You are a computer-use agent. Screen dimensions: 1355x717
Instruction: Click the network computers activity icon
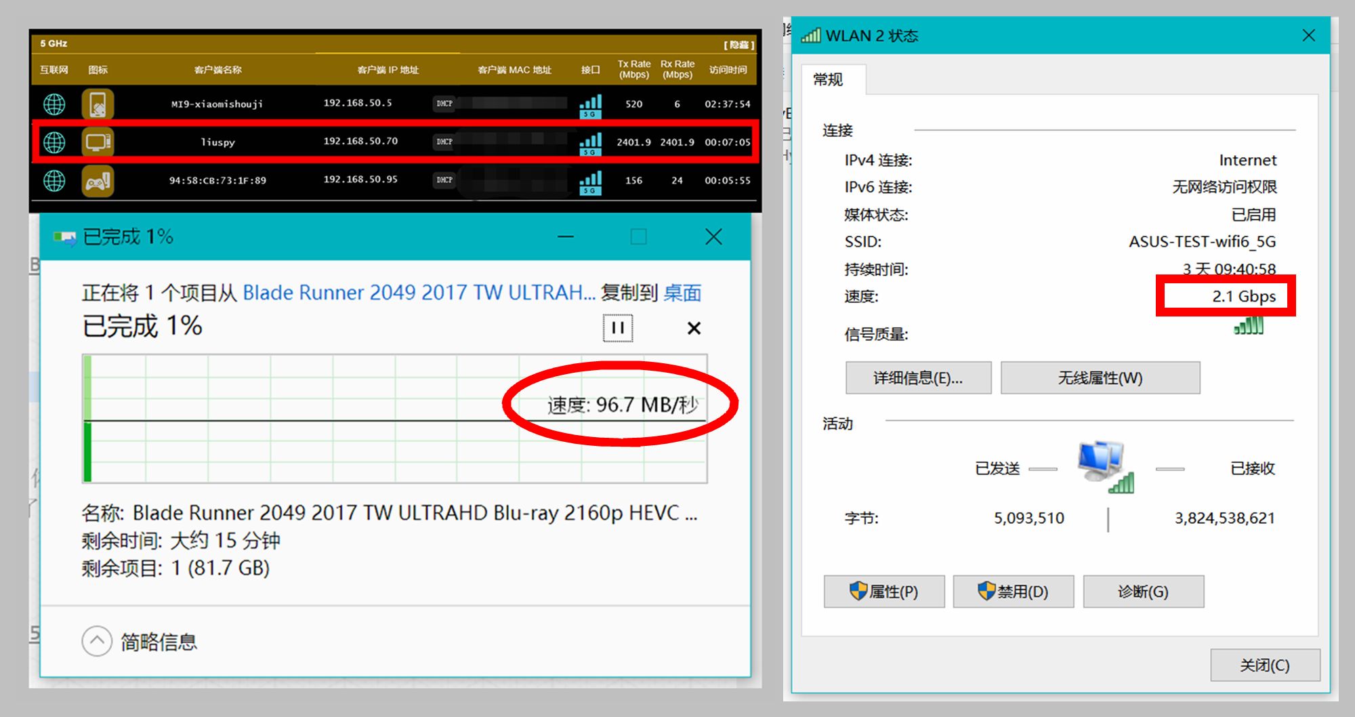[x=1106, y=466]
